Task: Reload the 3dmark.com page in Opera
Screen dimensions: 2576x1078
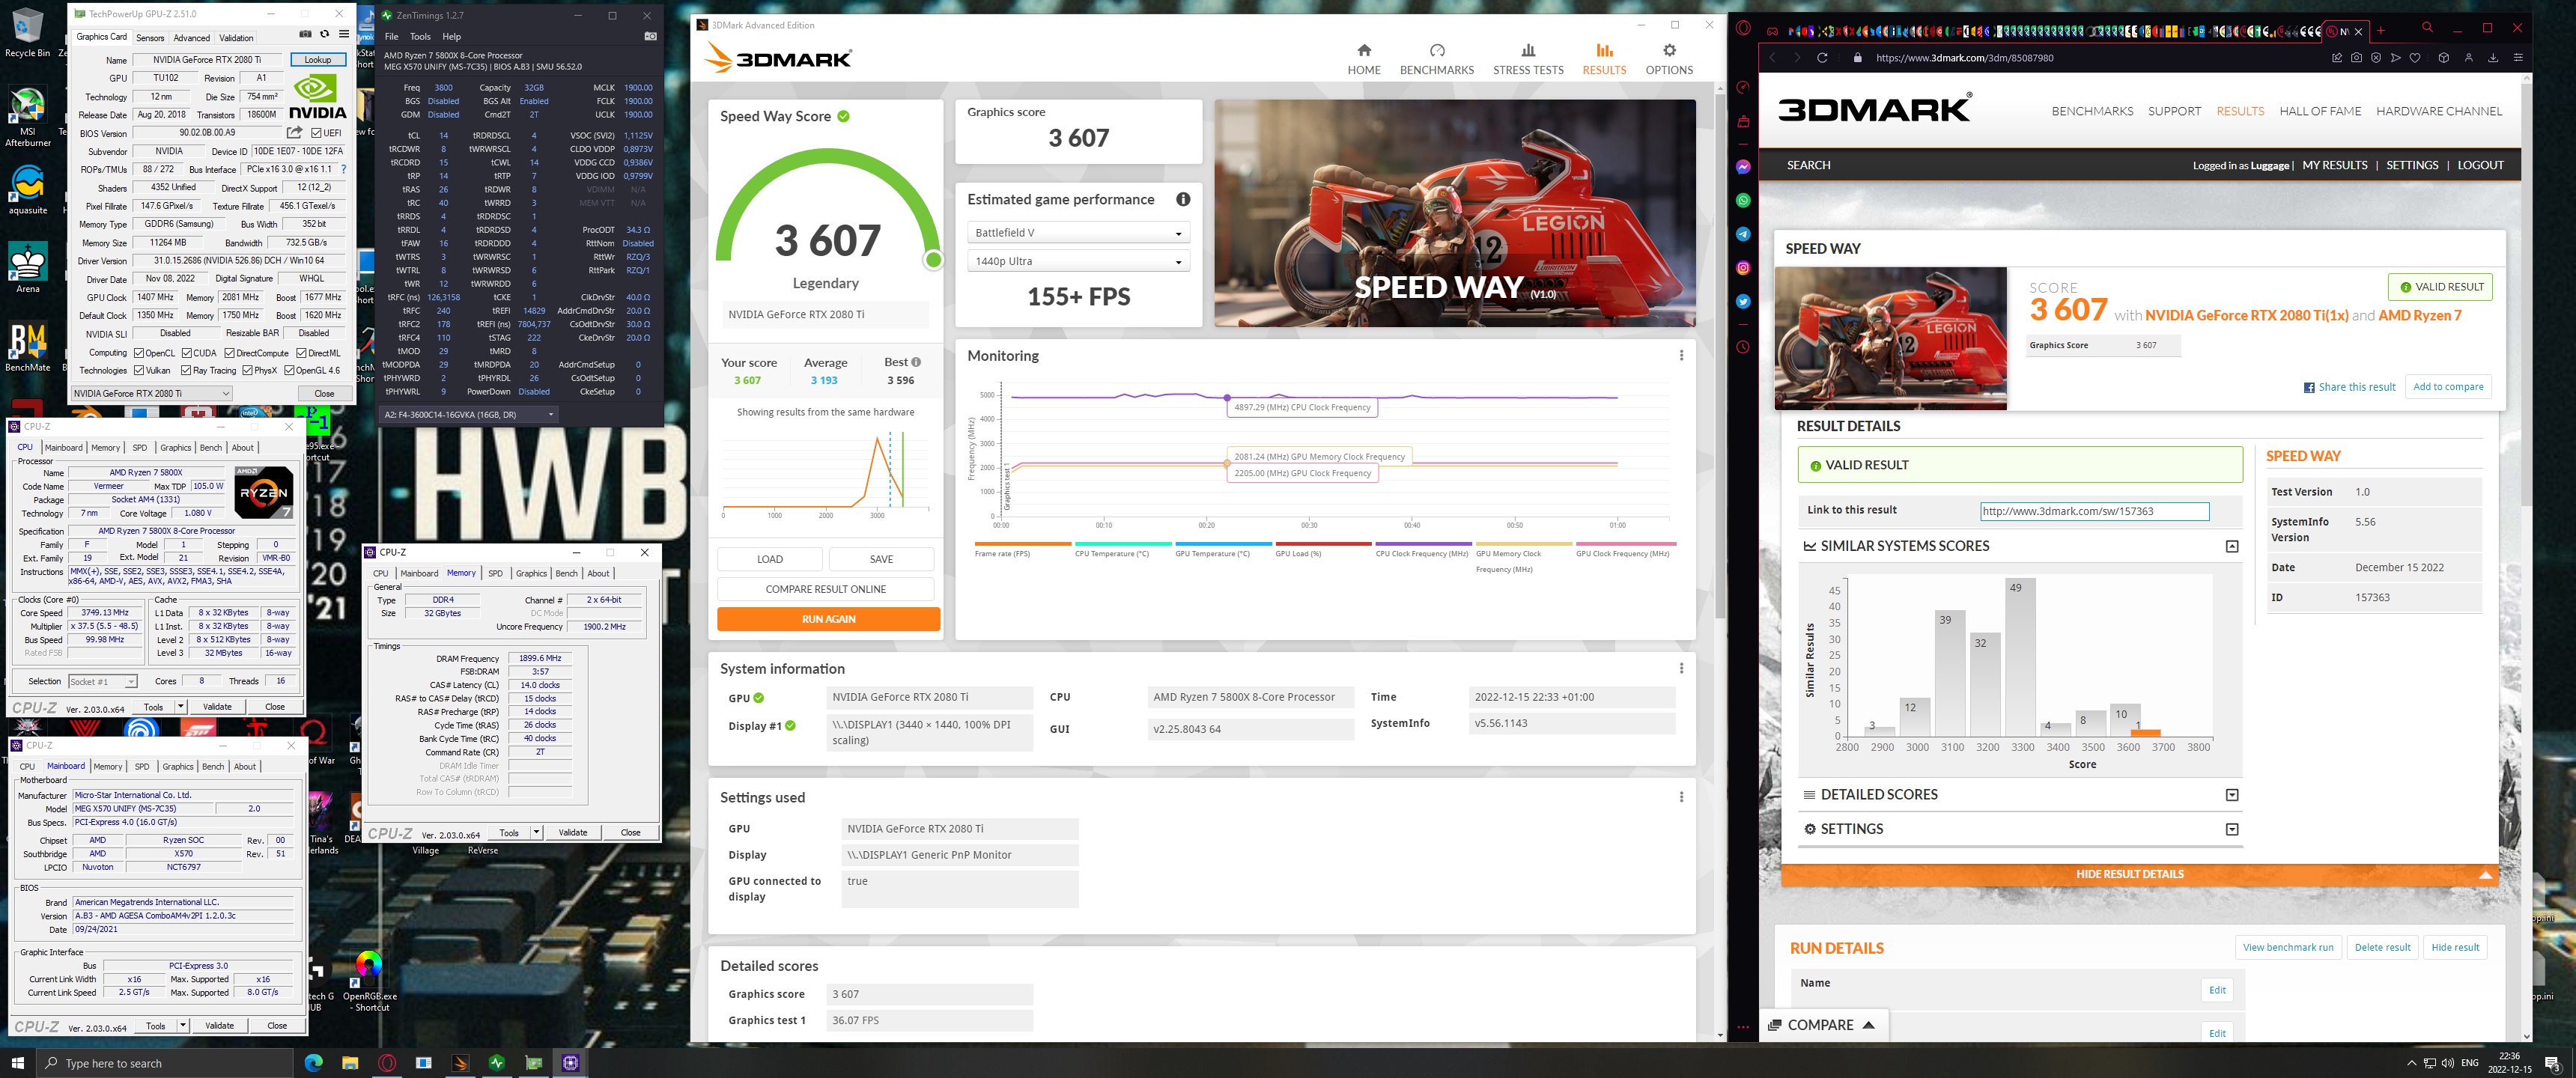Action: coord(1821,58)
